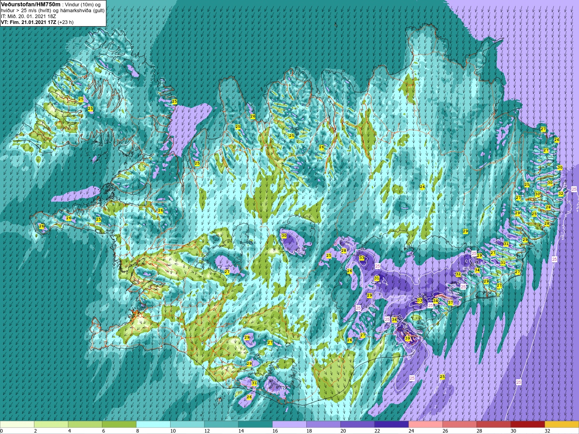Select the dark teal 14–16 legend swatch

coord(255,425)
